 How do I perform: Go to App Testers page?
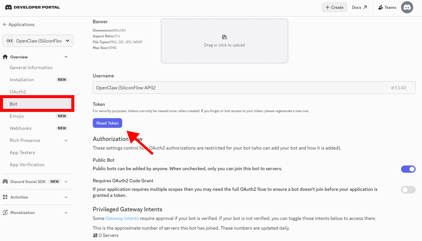click(22, 153)
